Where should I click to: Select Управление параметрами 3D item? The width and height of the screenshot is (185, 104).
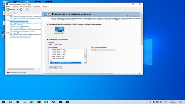pyautogui.click(x=21, y=36)
